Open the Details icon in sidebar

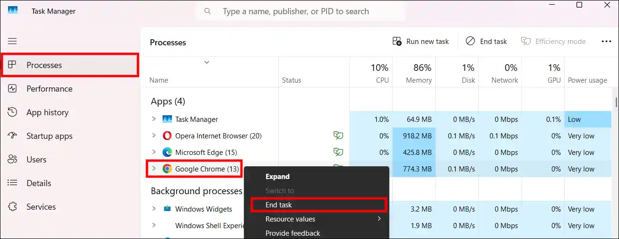[13, 183]
